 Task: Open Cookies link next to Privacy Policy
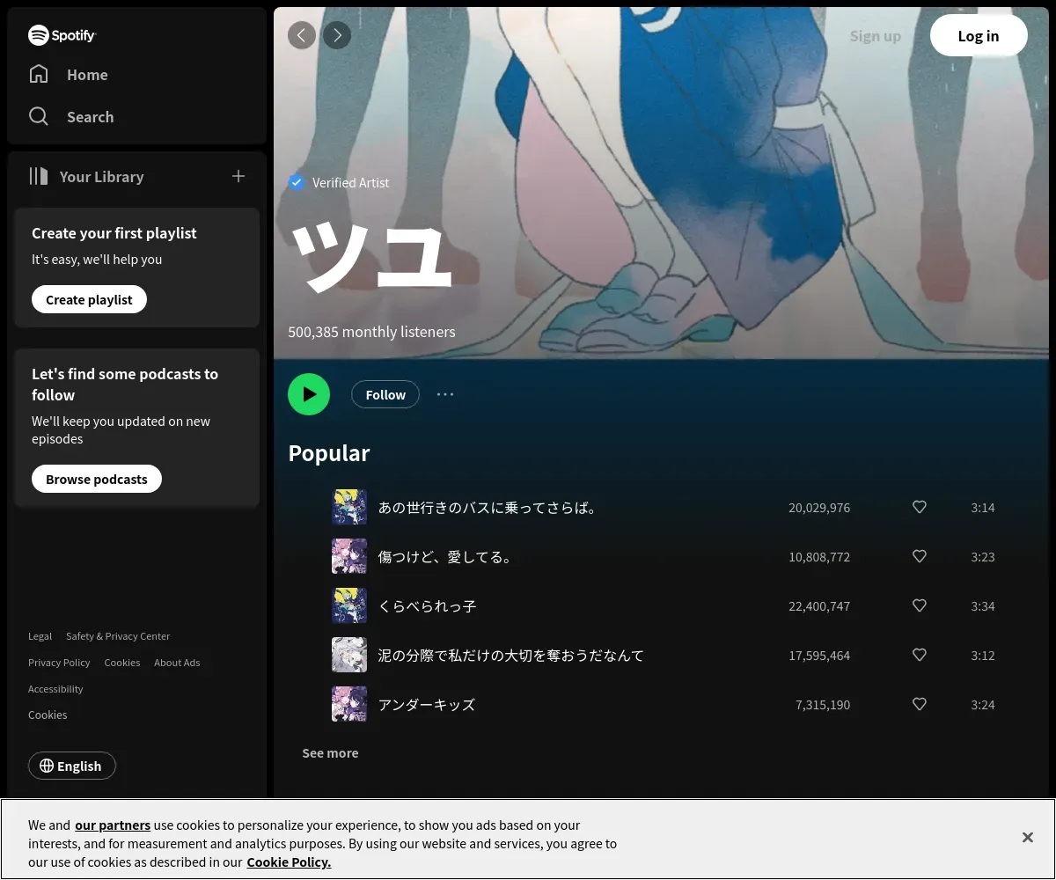click(122, 663)
